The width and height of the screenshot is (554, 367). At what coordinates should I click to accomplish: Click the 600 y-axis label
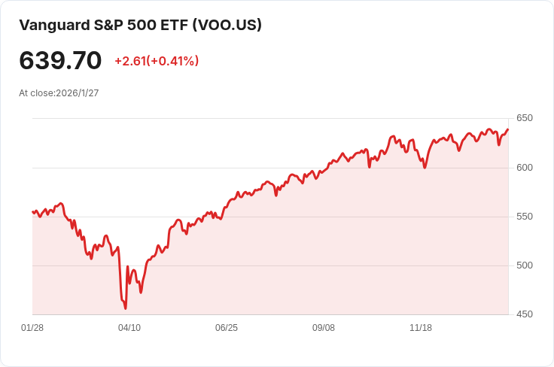[525, 168]
